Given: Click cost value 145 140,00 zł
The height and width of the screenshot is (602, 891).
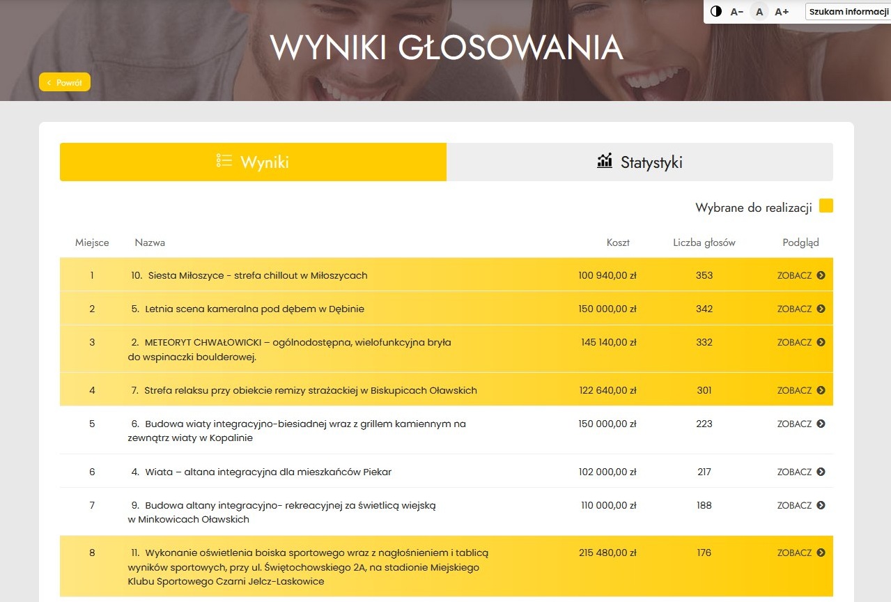Looking at the screenshot, I should pyautogui.click(x=609, y=342).
